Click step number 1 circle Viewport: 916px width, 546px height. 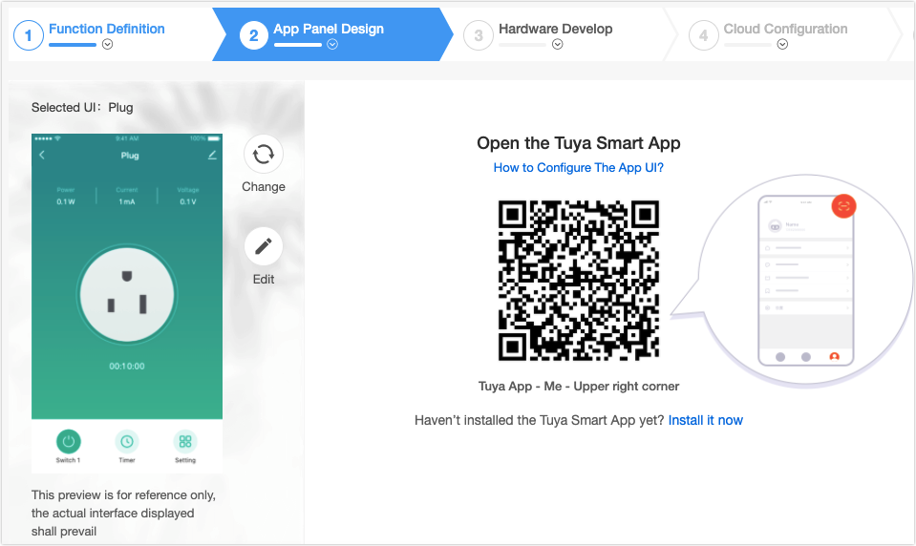tap(28, 35)
